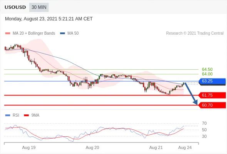Screen dimensions: 227x154
Task: Click the Aug 24 date axis label
Action: point(185,147)
